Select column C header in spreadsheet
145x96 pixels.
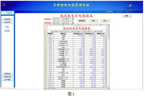(79, 25)
